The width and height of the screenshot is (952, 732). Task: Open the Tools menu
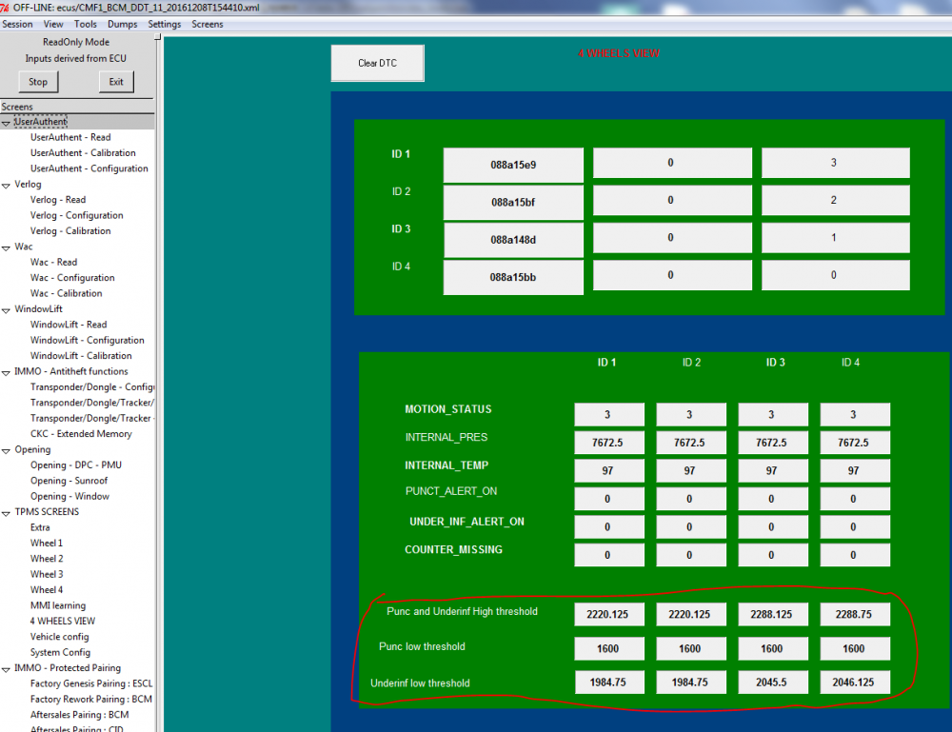tap(86, 25)
